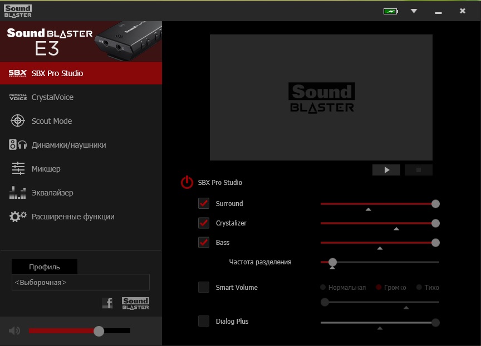Viewport: 481px width, 346px height.
Task: Open the Профиль selection box
Action: tap(81, 282)
